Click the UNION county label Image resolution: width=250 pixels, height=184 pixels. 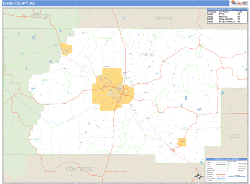point(146,55)
